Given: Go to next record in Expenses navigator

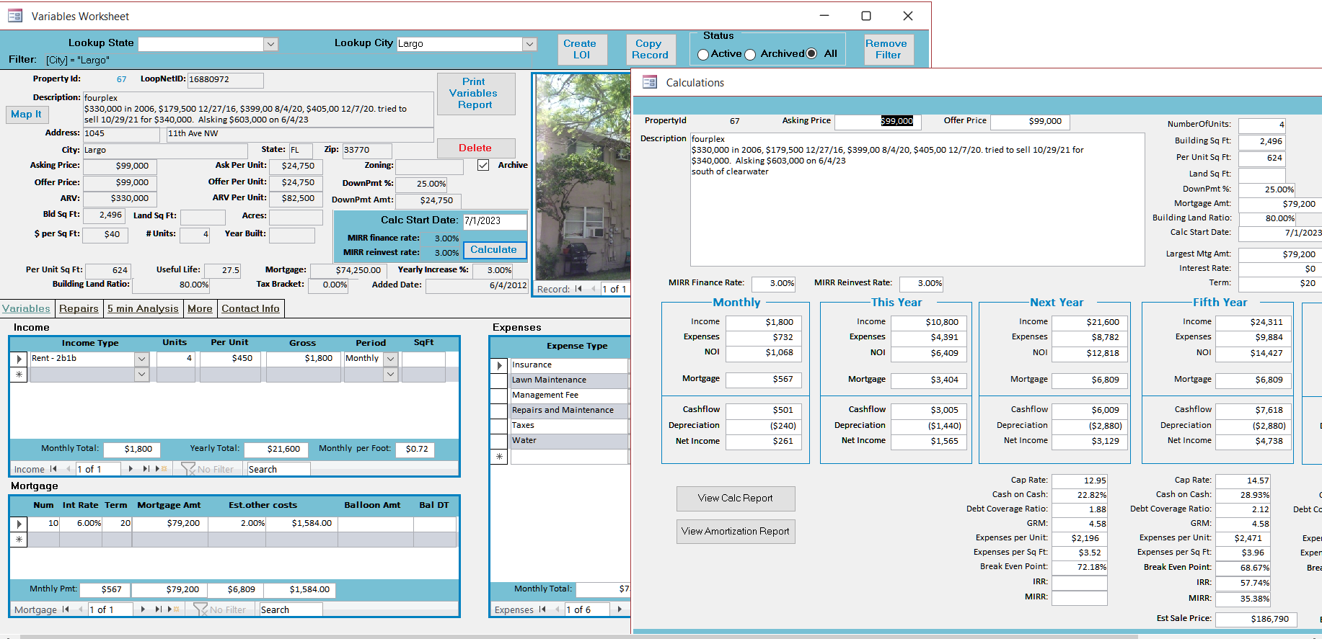Looking at the screenshot, I should 620,609.
